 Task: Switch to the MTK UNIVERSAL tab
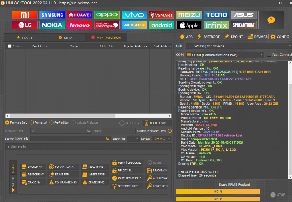107,38
